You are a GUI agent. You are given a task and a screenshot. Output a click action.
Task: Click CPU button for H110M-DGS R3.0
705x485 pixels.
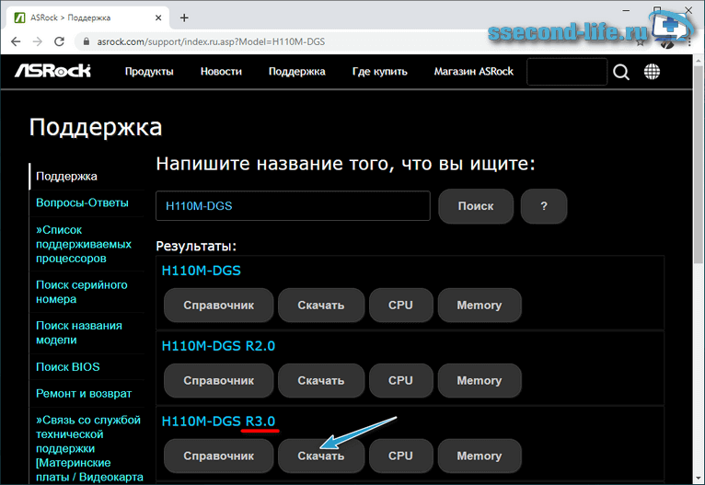pyautogui.click(x=400, y=456)
